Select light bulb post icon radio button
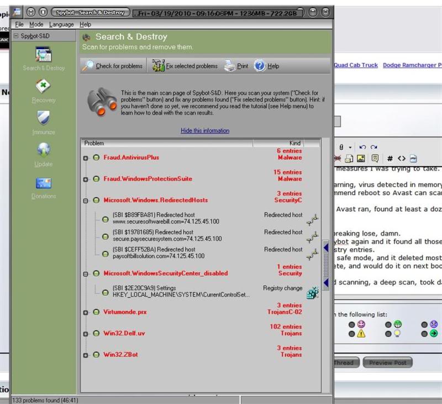 point(388,334)
